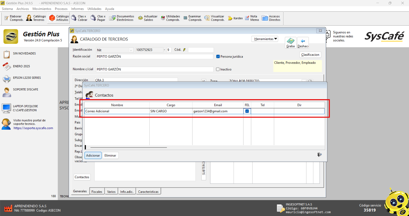Click the Adicionar button
The image size is (409, 216).
tap(93, 155)
